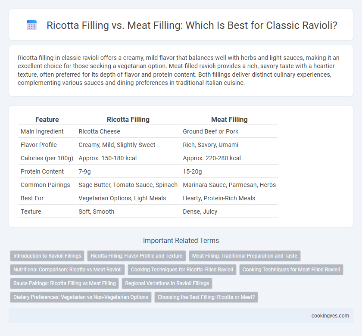Open 'Sauce Pairings: Ricotta Filling vs Meat Filling' tag
Viewport: 362px width, 336px height.
64,283
